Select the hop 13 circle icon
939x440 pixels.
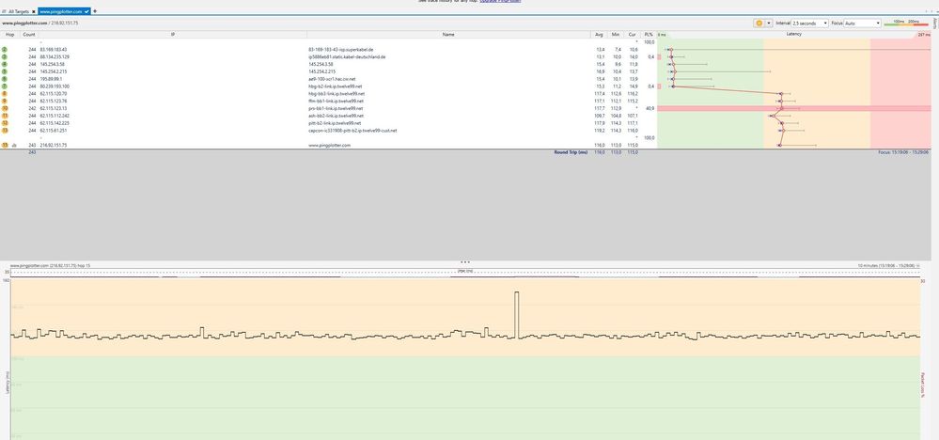pos(5,130)
